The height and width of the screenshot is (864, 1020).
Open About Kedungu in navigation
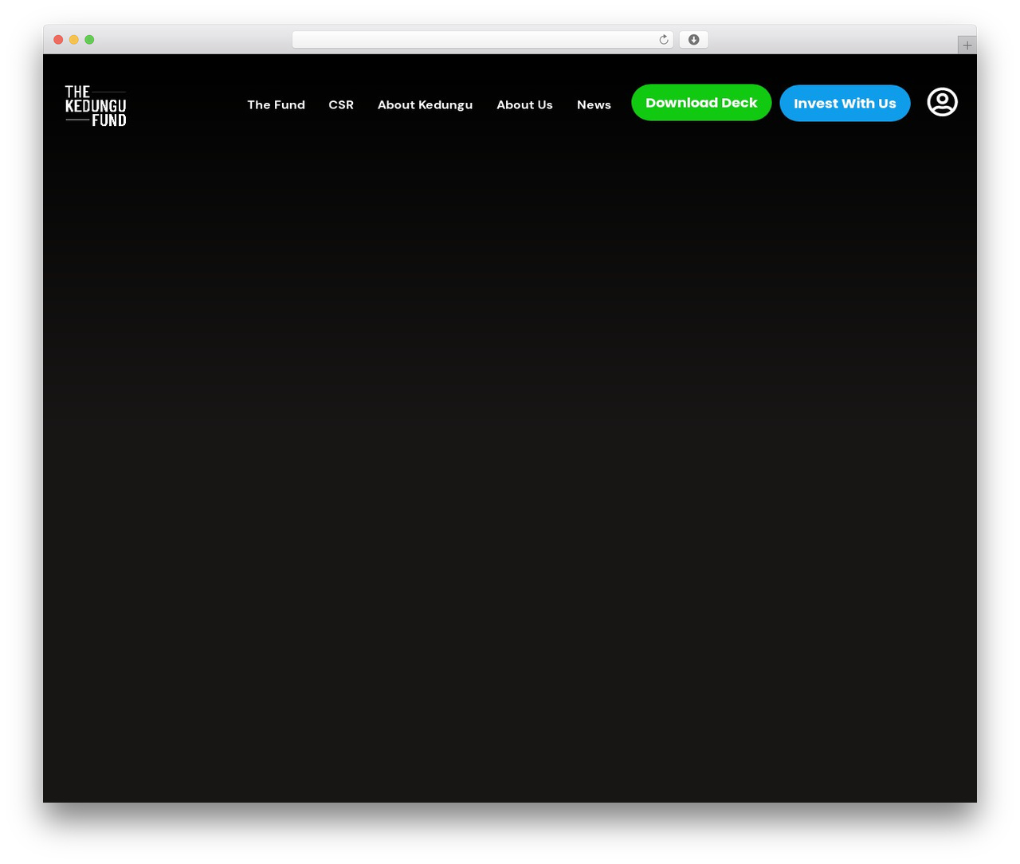point(425,104)
